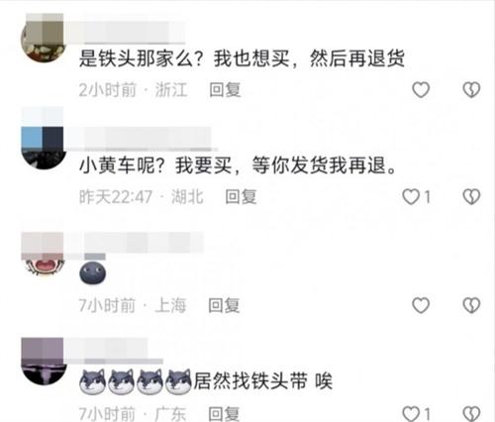495x422 pixels.
Task: Reply to the 广东 comment
Action: tap(224, 414)
